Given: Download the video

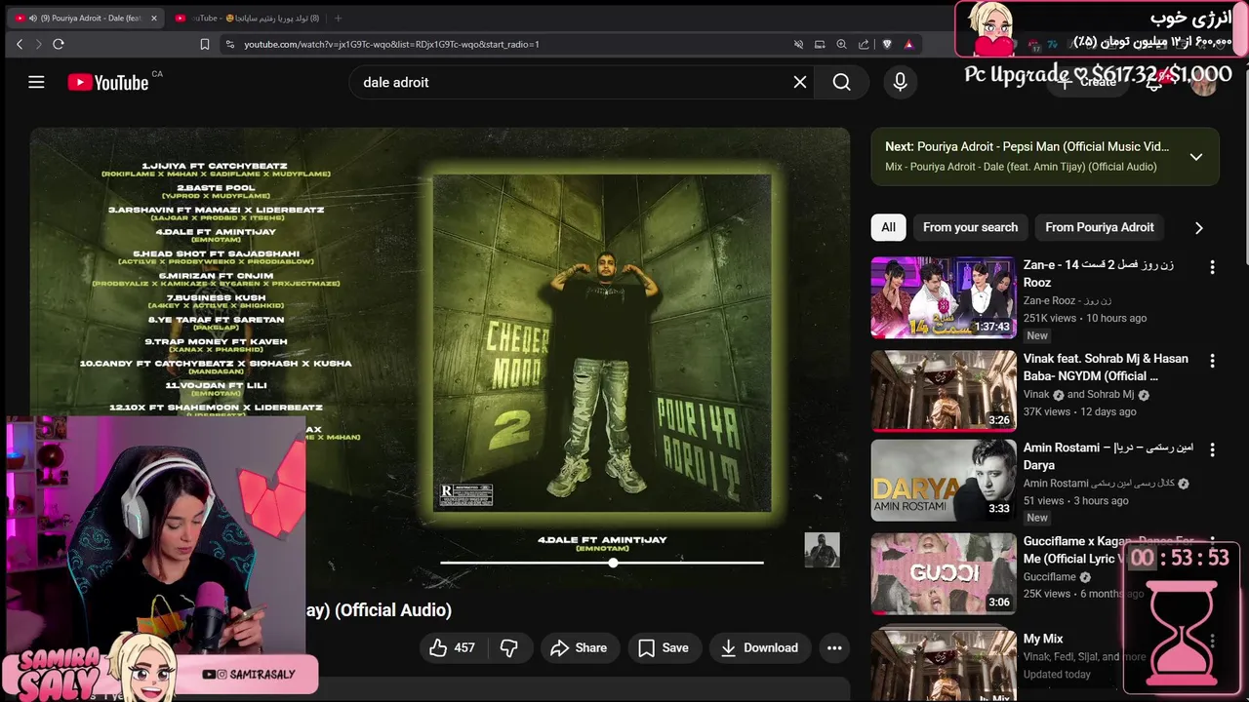Looking at the screenshot, I should [x=759, y=647].
